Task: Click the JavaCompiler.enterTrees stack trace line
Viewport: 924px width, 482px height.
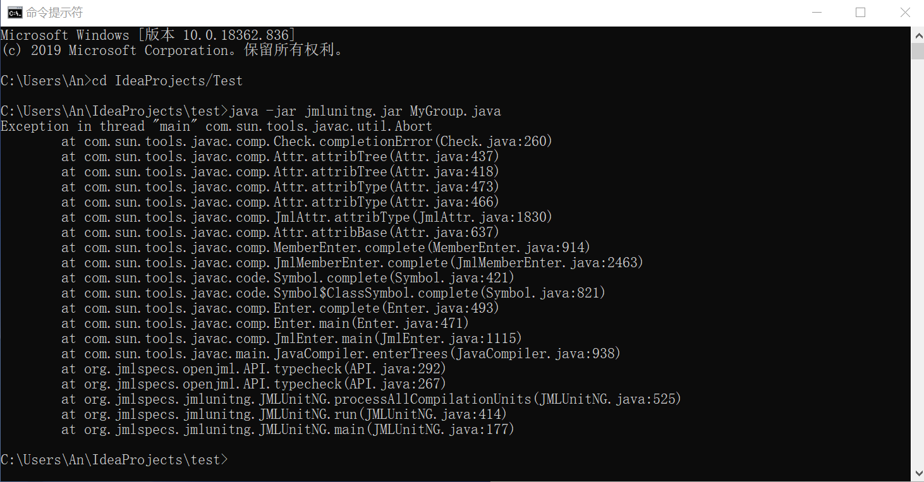Action: click(x=341, y=354)
